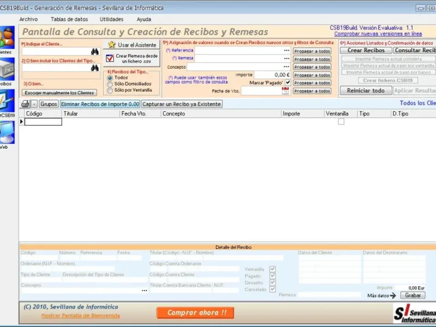Click the small dash button next to printer

point(34,104)
